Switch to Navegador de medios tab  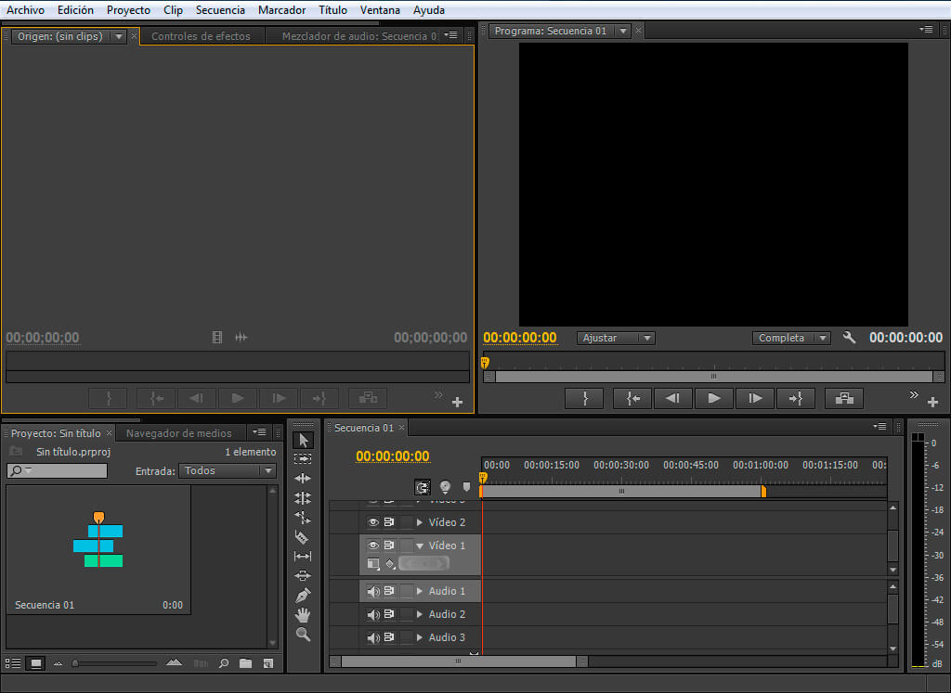pyautogui.click(x=179, y=433)
